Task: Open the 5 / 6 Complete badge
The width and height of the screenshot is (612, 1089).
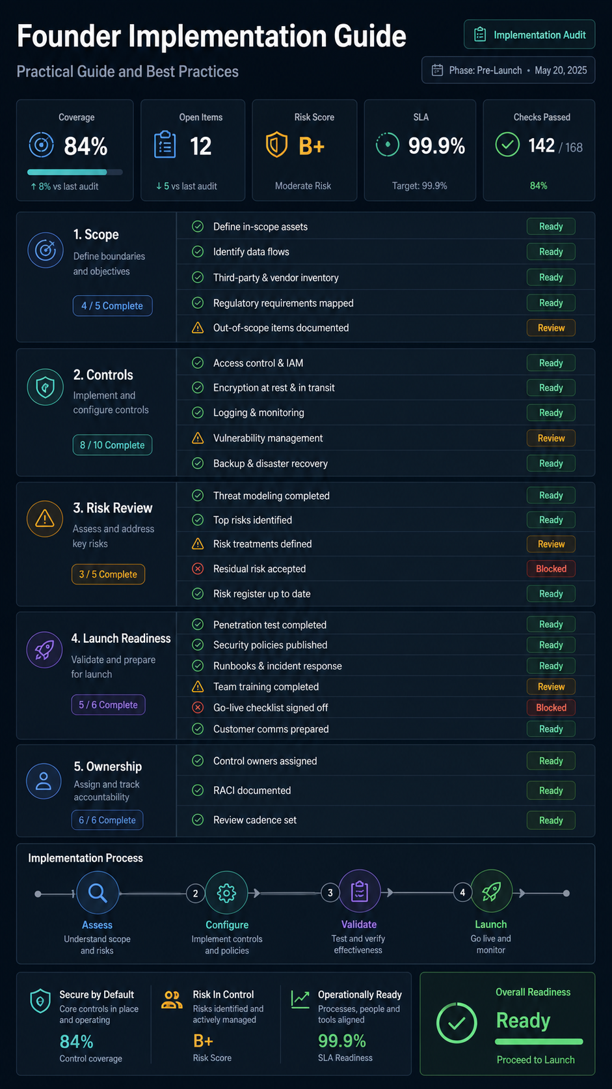Action: (108, 705)
